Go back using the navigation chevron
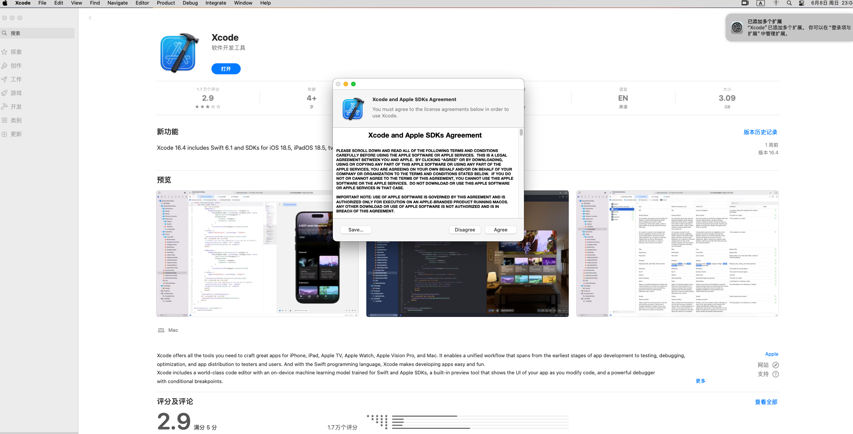This screenshot has height=434, width=853. (90, 17)
